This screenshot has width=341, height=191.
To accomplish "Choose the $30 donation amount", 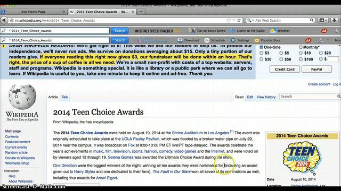I will click(262, 59).
